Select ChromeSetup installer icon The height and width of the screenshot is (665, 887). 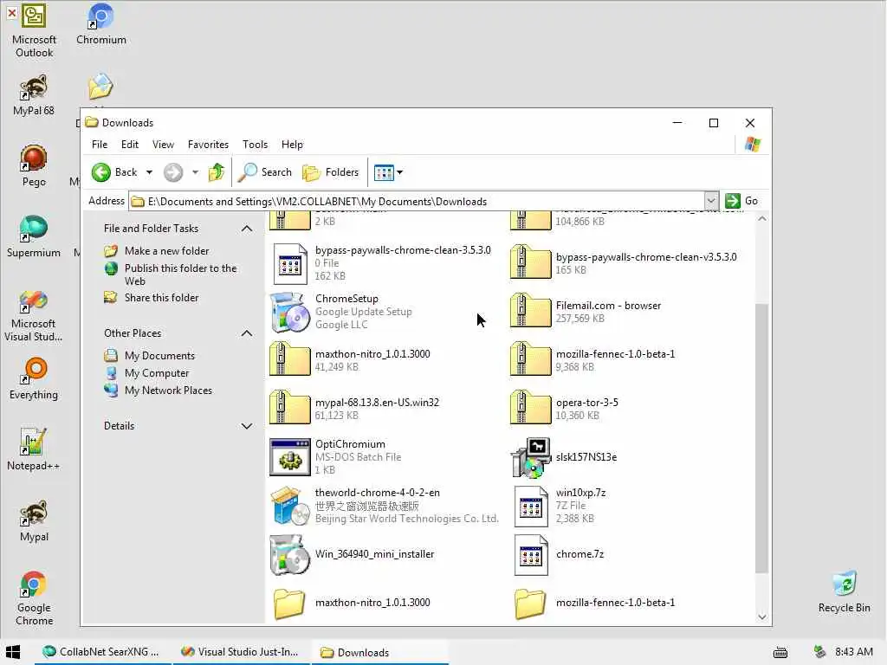pyautogui.click(x=289, y=312)
